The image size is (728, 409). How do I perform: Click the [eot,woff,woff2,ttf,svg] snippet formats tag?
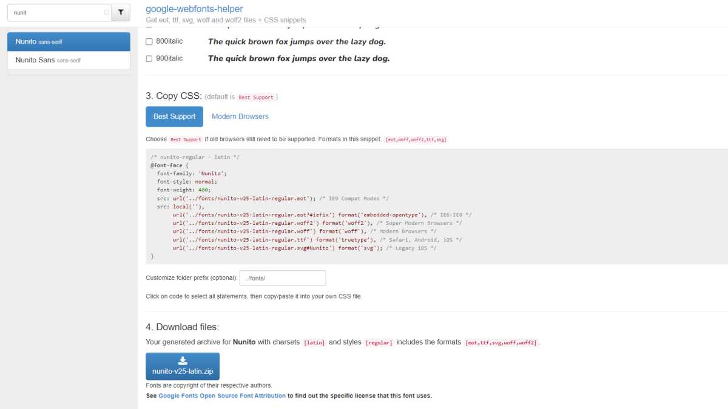pyautogui.click(x=416, y=139)
